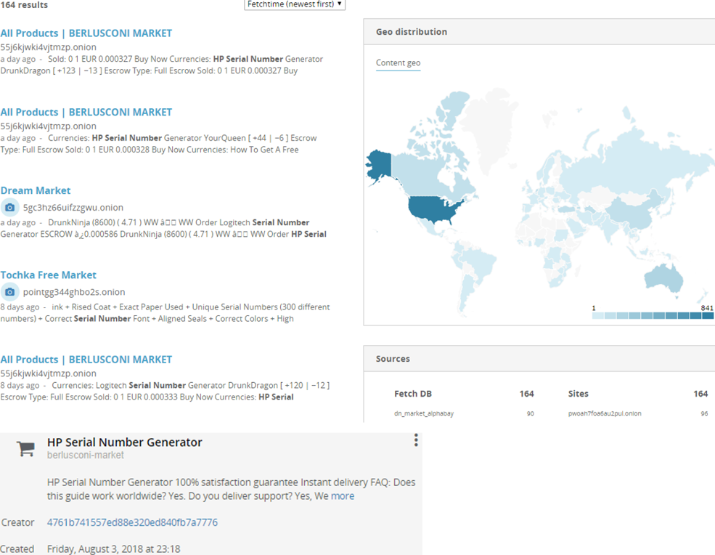Click the camera icon beside pointgg344ghbo2s.onion
This screenshot has height=555, width=715.
(9, 292)
